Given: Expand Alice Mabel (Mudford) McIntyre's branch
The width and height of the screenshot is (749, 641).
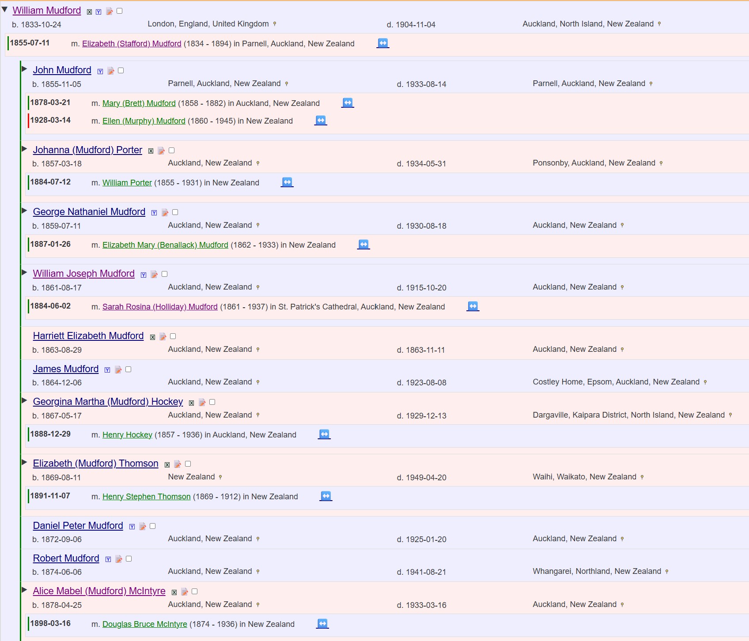Looking at the screenshot, I should 24,590.
